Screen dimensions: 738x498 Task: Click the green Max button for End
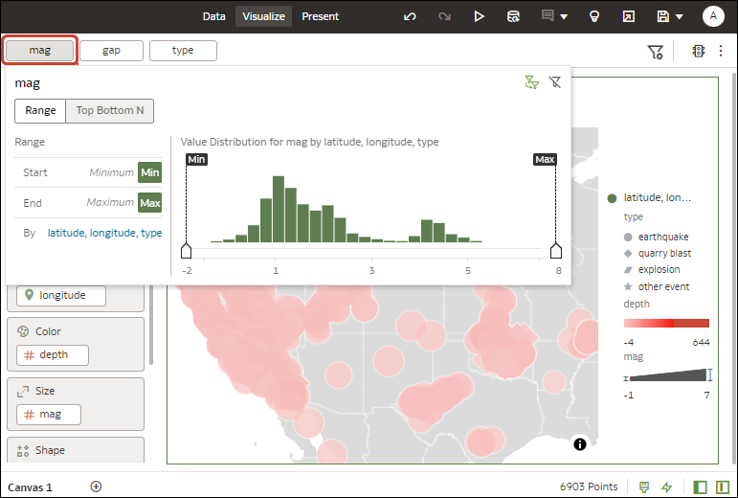pos(149,203)
